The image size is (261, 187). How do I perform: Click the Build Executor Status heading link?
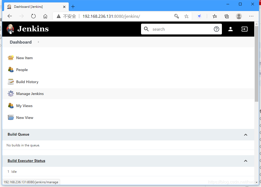[x=26, y=161]
